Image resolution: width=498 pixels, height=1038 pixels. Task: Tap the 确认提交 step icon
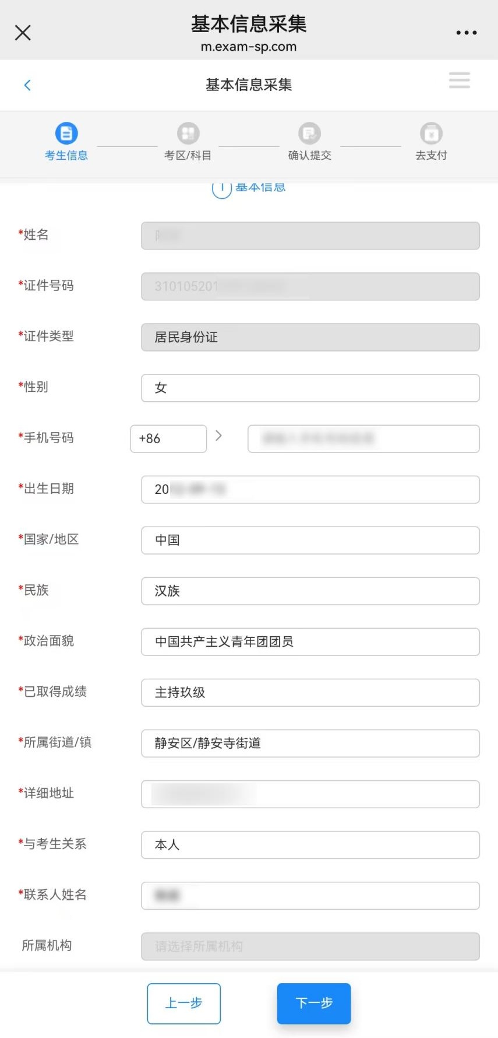point(309,134)
